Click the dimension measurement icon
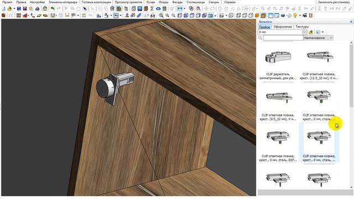The width and height of the screenshot is (354, 199). 180,9
